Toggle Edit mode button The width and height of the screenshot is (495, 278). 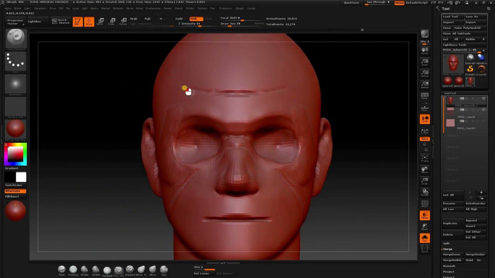tap(77, 22)
